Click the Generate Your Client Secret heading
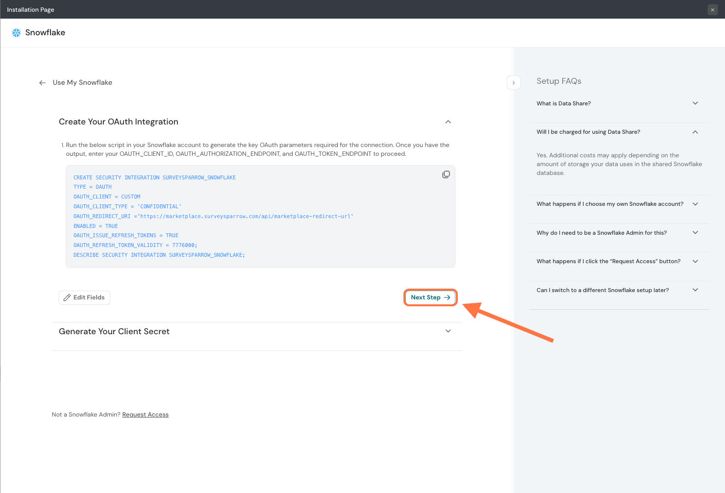 (114, 332)
